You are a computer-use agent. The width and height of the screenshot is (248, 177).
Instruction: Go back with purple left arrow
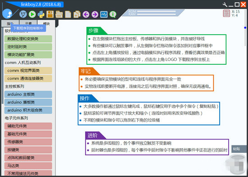point(86,14)
